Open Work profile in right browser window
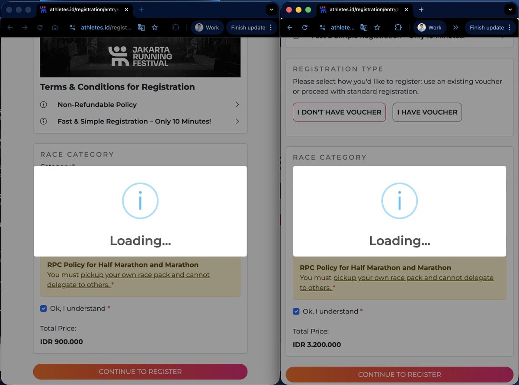The width and height of the screenshot is (519, 385). [430, 27]
